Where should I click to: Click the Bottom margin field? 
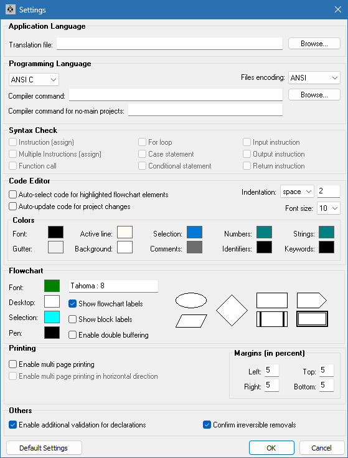(326, 385)
